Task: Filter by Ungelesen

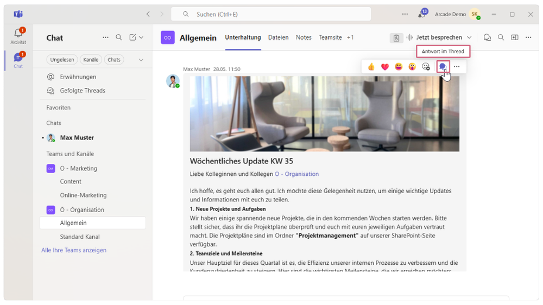Action: pos(62,60)
